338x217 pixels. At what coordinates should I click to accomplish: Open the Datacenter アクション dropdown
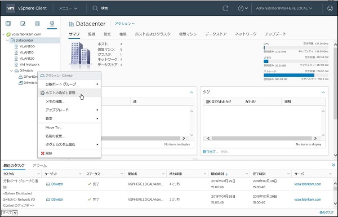(x=124, y=24)
